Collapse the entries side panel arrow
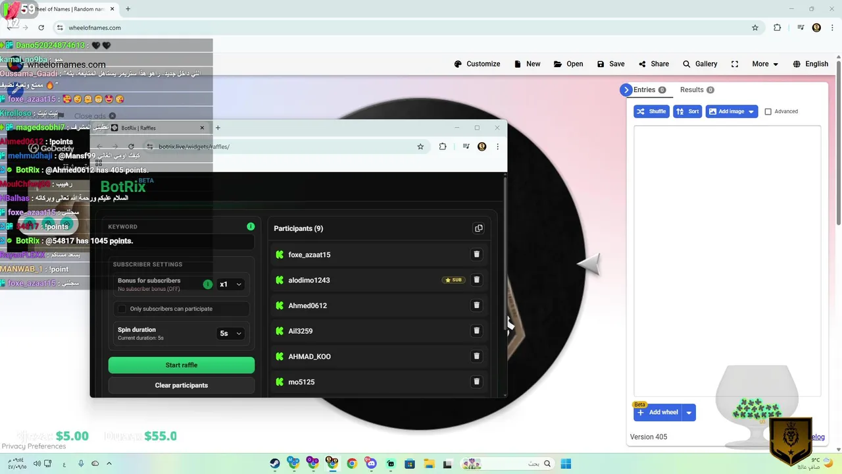This screenshot has width=842, height=474. point(626,90)
